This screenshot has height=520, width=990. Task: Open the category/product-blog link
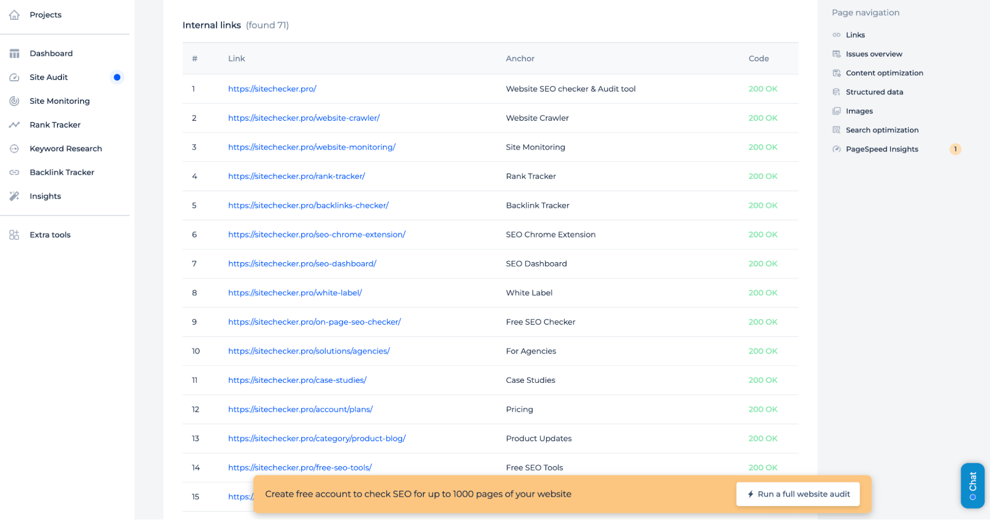[316, 439]
